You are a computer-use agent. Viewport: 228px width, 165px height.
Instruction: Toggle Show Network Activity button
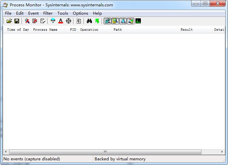[123, 21]
